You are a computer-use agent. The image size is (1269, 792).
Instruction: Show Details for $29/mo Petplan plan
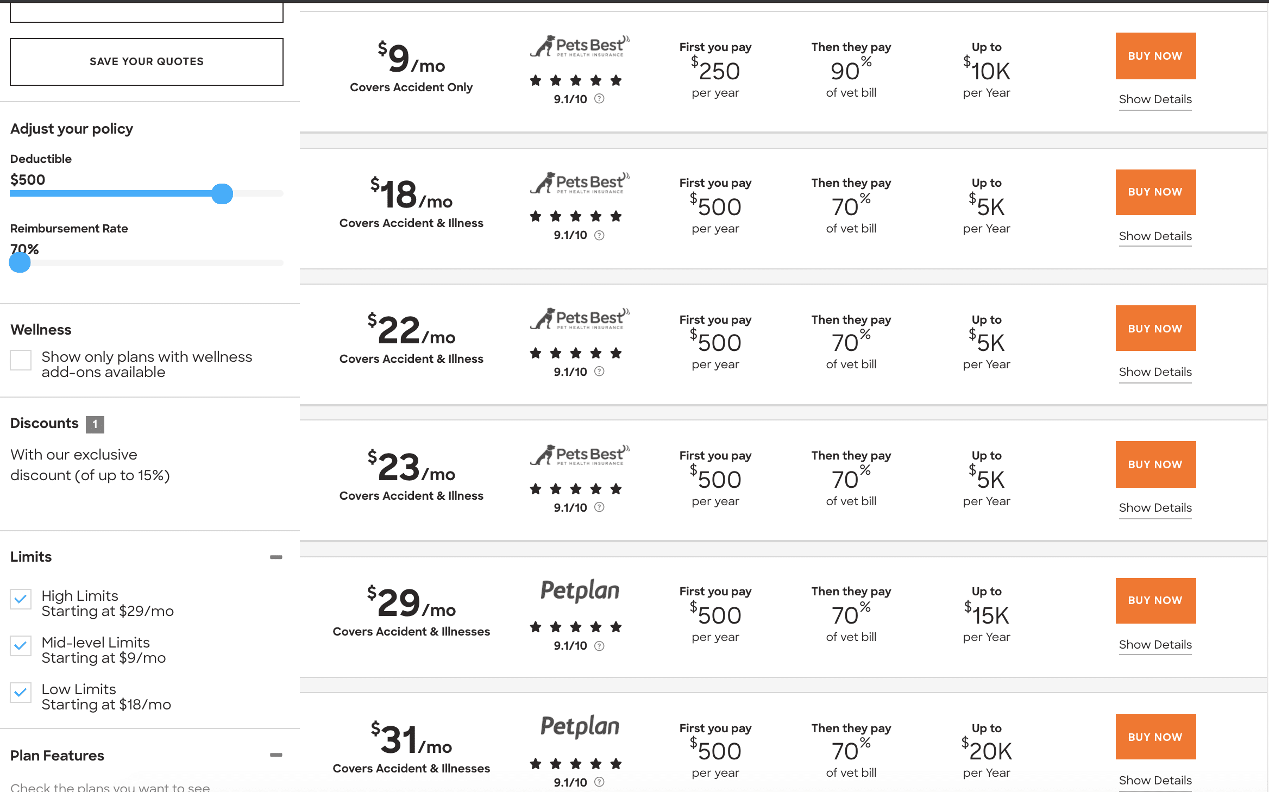tap(1155, 645)
